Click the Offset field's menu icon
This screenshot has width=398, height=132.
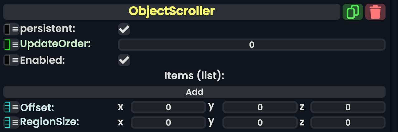pyautogui.click(x=15, y=107)
